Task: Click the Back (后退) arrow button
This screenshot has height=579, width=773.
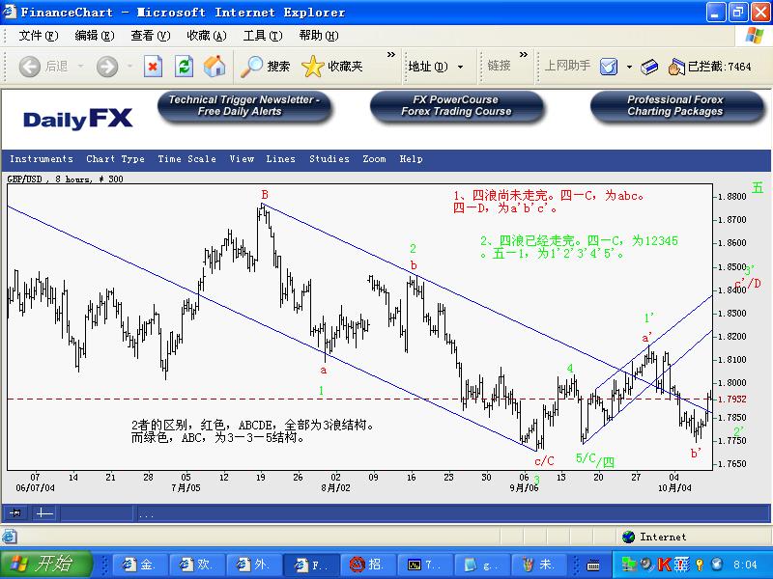Action: pos(43,67)
